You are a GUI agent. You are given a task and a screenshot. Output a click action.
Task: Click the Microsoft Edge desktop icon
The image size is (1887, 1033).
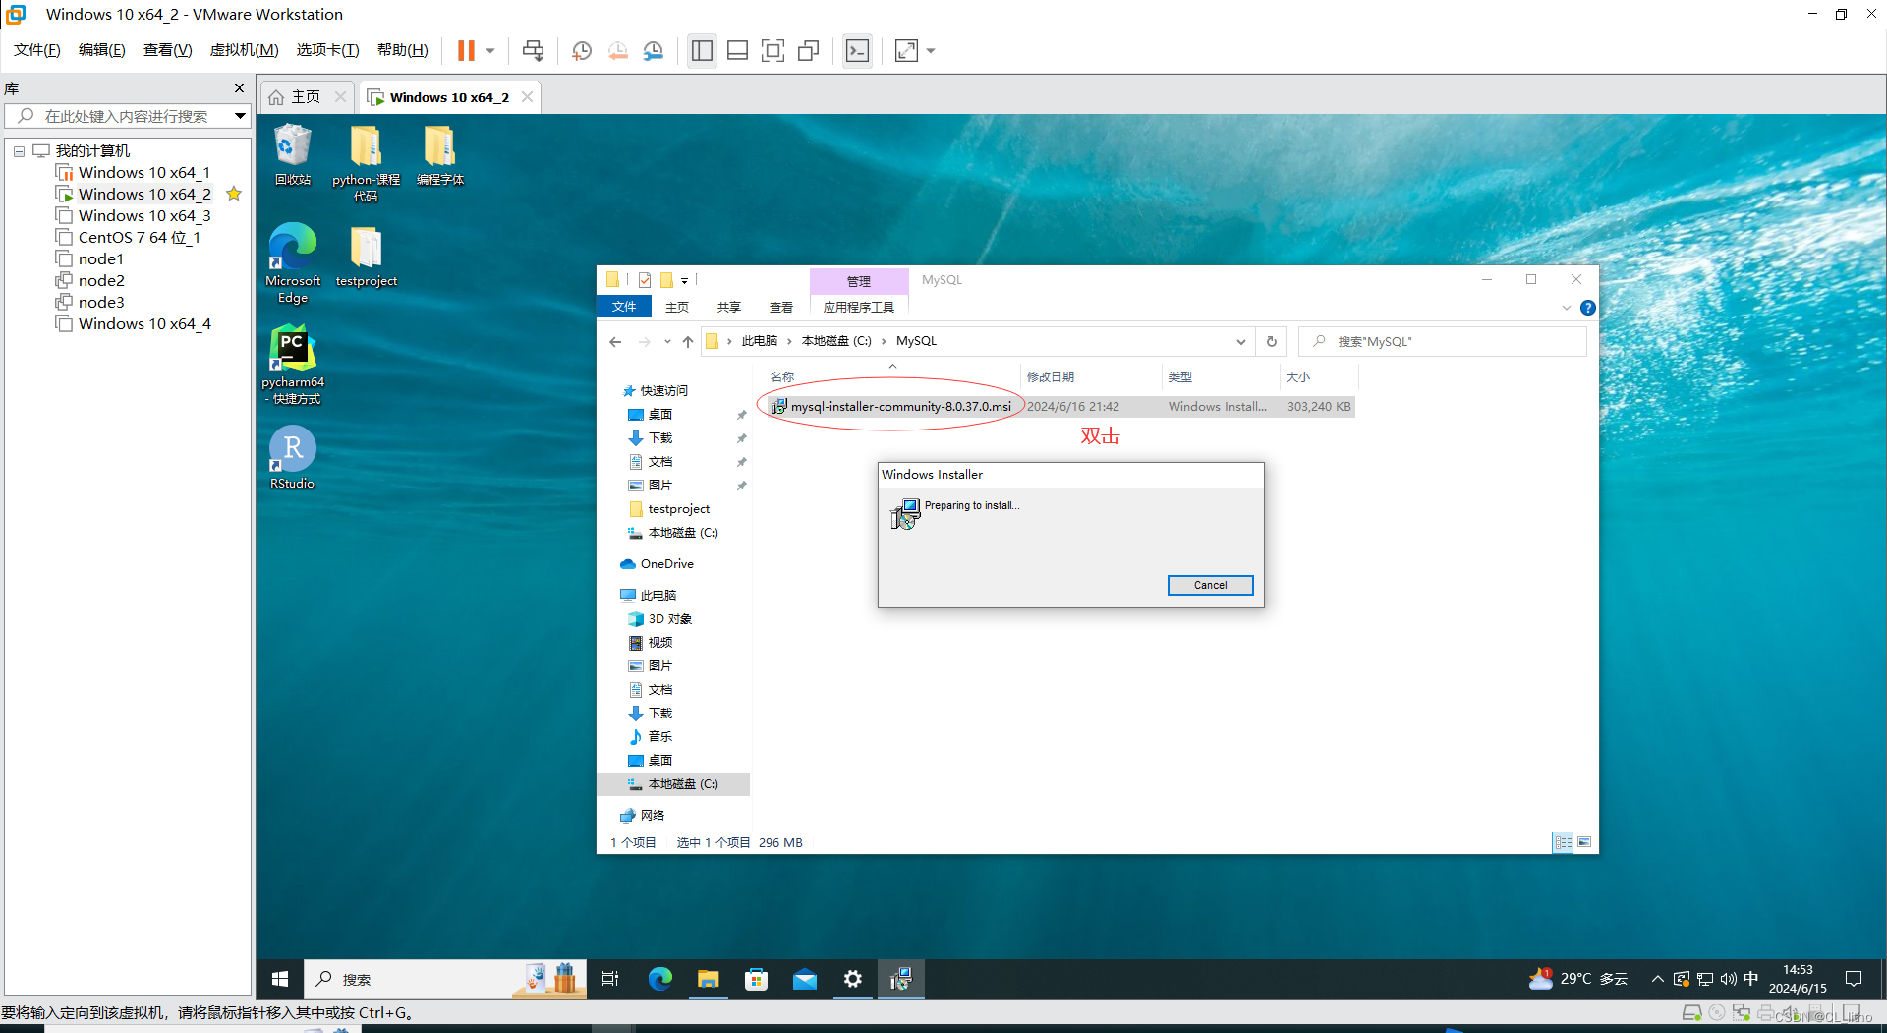tap(293, 263)
